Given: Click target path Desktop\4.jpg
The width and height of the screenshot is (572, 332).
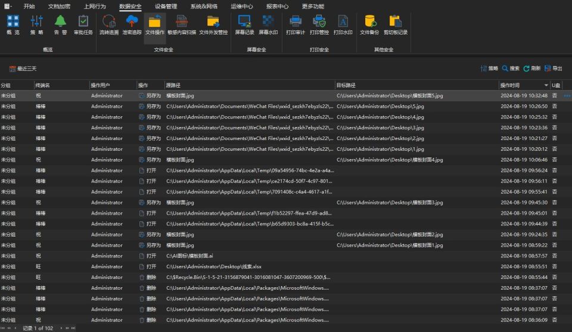Looking at the screenshot, I should point(380,117).
